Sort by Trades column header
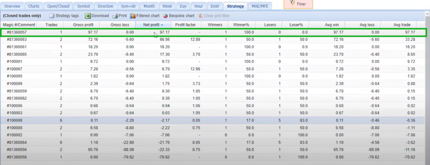 (x=51, y=25)
